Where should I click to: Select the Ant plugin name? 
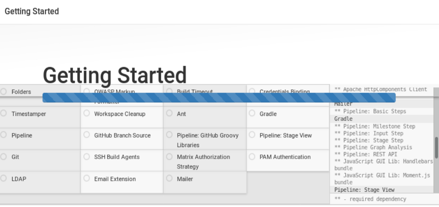tap(181, 114)
